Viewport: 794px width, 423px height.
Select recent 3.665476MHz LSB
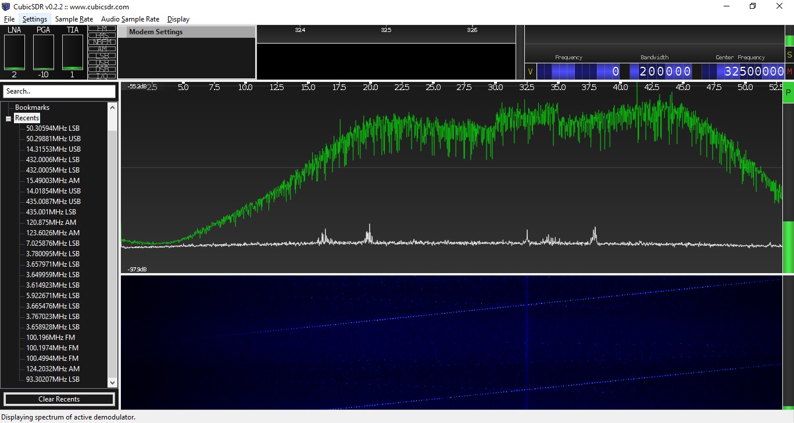[x=53, y=306]
